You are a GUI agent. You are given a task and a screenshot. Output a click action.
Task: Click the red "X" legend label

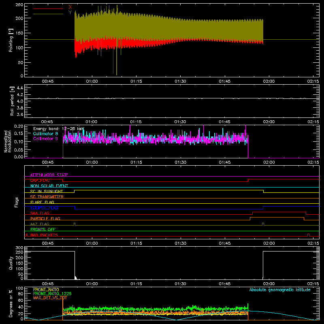click(70, 7)
